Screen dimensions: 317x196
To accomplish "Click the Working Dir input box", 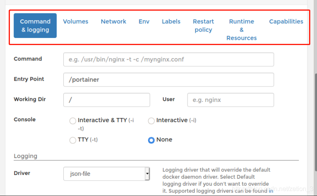I will point(106,100).
